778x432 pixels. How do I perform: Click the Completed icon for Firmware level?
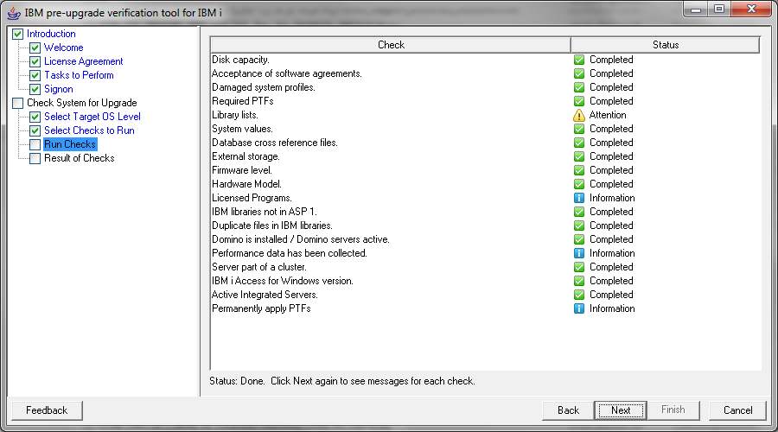pyautogui.click(x=579, y=170)
